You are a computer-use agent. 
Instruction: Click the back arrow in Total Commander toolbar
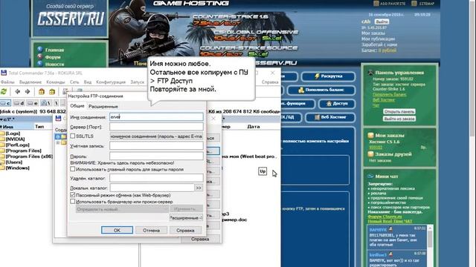pos(18,91)
